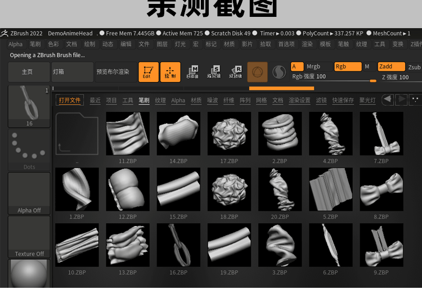Image resolution: width=422 pixels, height=298 pixels.
Task: Open the Alpha Off picker
Action: click(x=29, y=193)
